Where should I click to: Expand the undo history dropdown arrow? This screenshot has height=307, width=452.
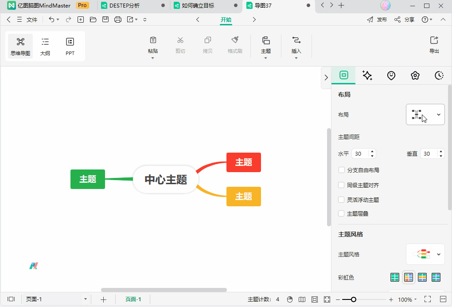click(58, 20)
